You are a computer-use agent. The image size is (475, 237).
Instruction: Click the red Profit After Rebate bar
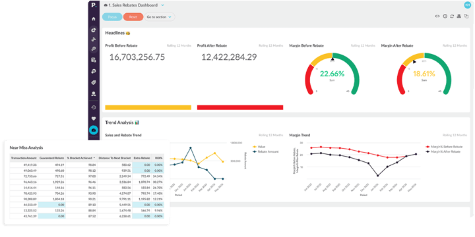(240, 107)
